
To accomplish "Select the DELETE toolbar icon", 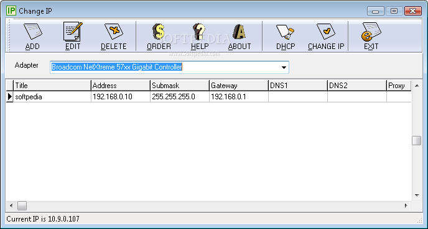I will 114,36.
